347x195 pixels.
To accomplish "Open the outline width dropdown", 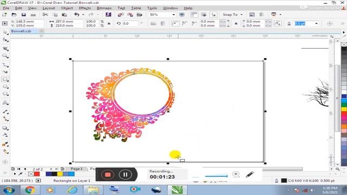I will click(x=317, y=23).
